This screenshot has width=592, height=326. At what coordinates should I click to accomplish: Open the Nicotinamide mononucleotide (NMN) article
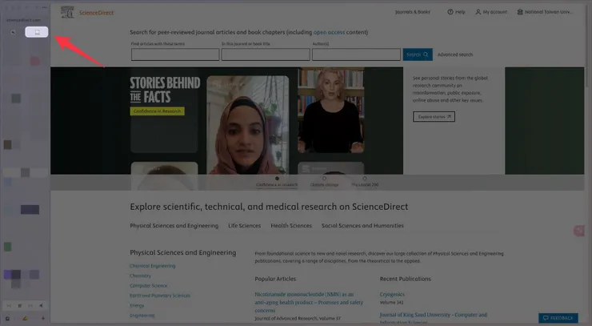[x=309, y=302]
